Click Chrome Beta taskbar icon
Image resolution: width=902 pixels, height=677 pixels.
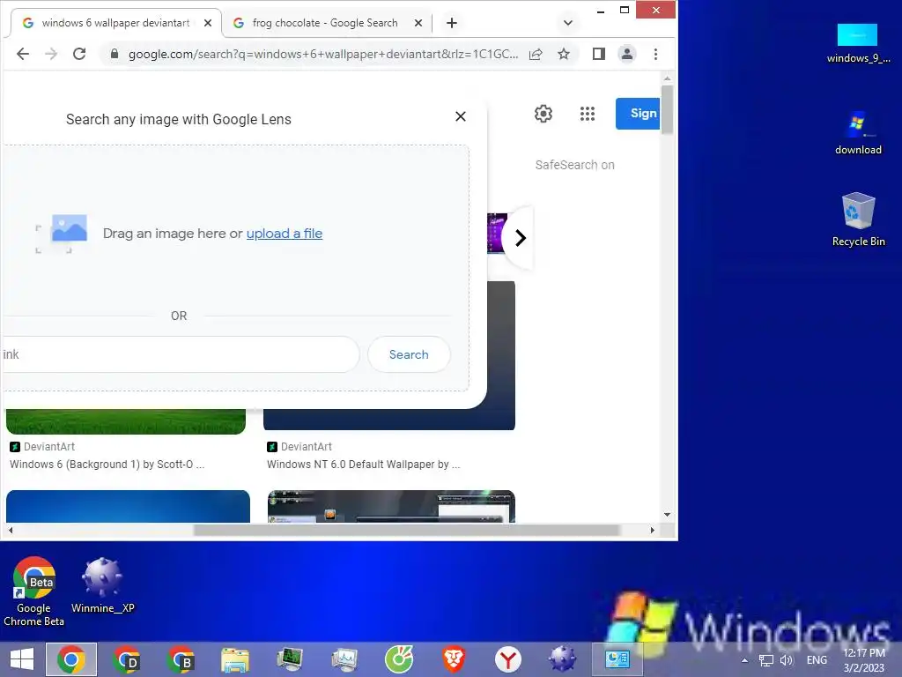click(181, 659)
